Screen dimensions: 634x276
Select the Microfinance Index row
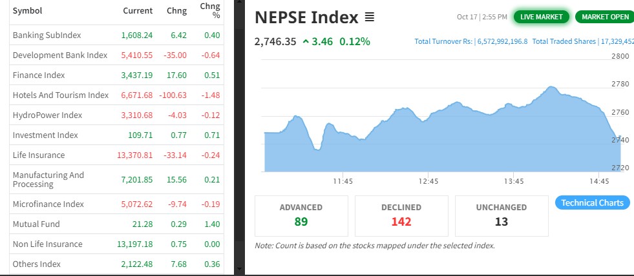tap(48, 204)
